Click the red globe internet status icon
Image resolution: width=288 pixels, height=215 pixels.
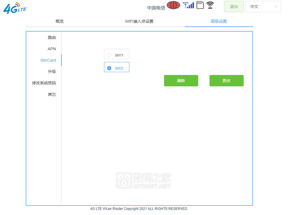(x=173, y=5)
